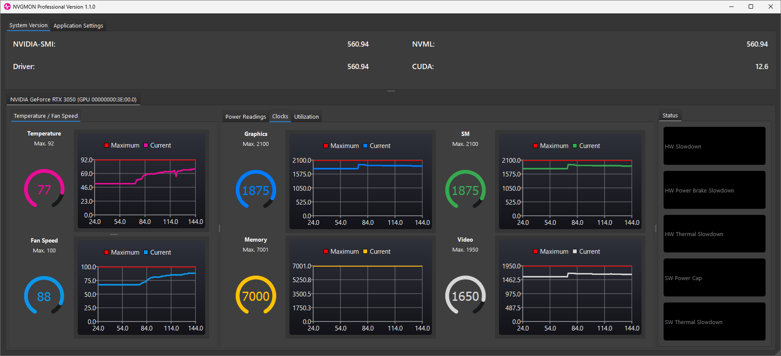Viewport: 781px width, 356px height.
Task: Click the Graphics clock gauge showing 1875
Action: (256, 190)
